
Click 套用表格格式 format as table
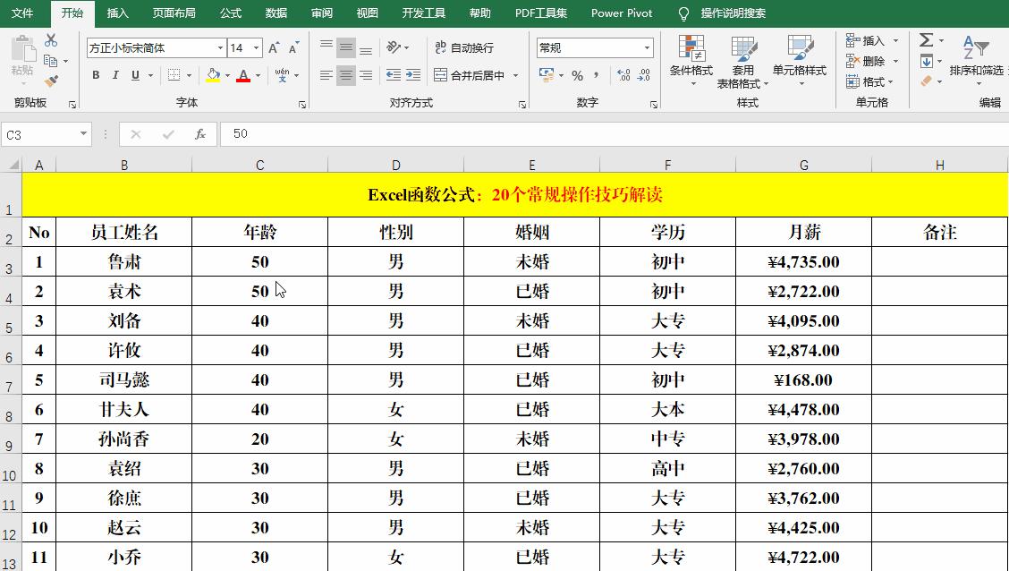742,61
